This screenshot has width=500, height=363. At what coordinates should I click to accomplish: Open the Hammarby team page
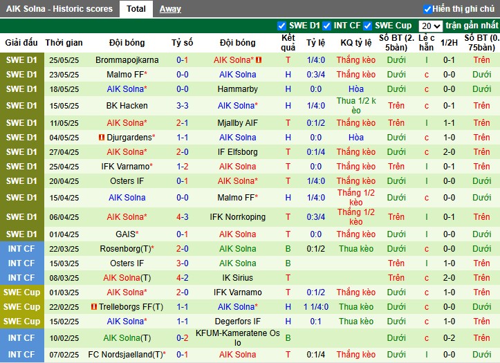237,89
